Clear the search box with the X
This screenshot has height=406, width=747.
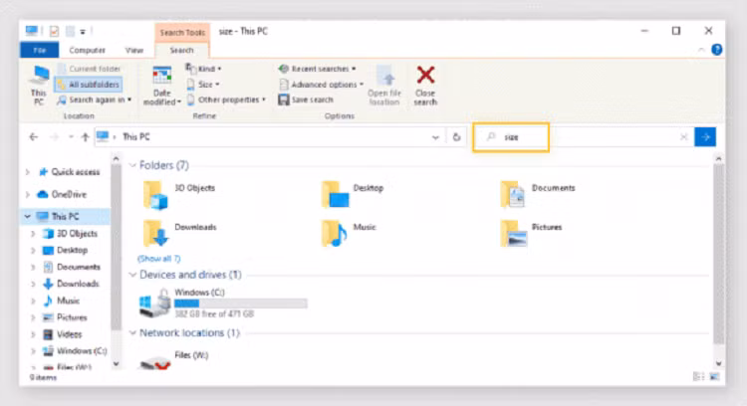[683, 137]
